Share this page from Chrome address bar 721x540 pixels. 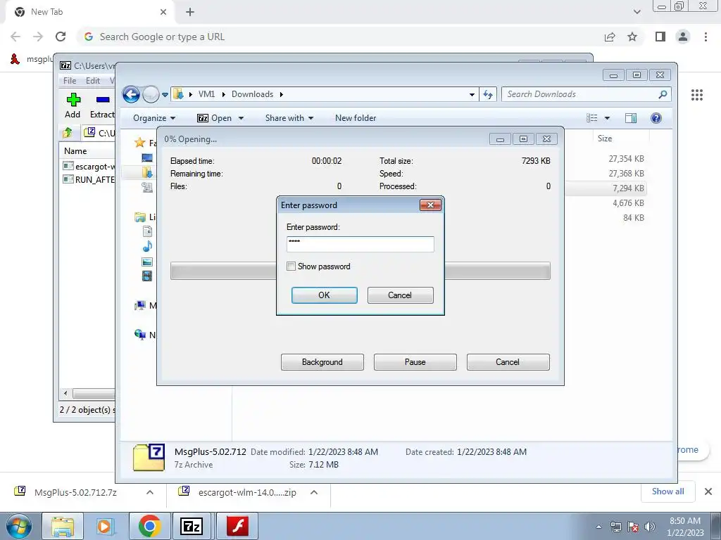pyautogui.click(x=610, y=37)
